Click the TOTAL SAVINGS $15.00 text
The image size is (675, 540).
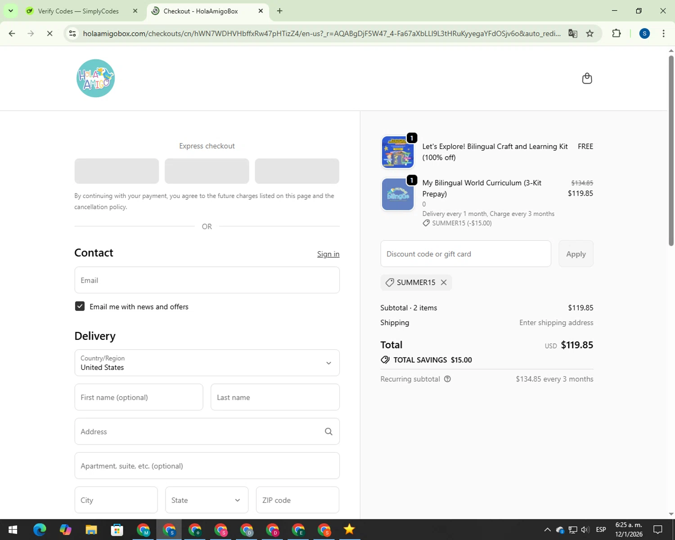pos(432,360)
